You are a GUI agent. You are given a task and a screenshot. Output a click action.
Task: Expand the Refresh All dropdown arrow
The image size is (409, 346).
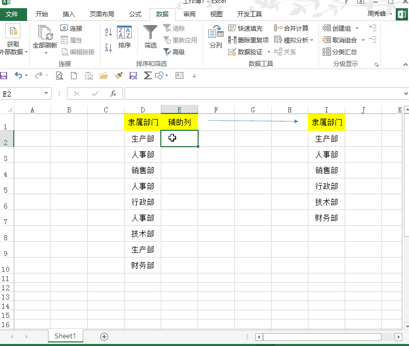46,53
